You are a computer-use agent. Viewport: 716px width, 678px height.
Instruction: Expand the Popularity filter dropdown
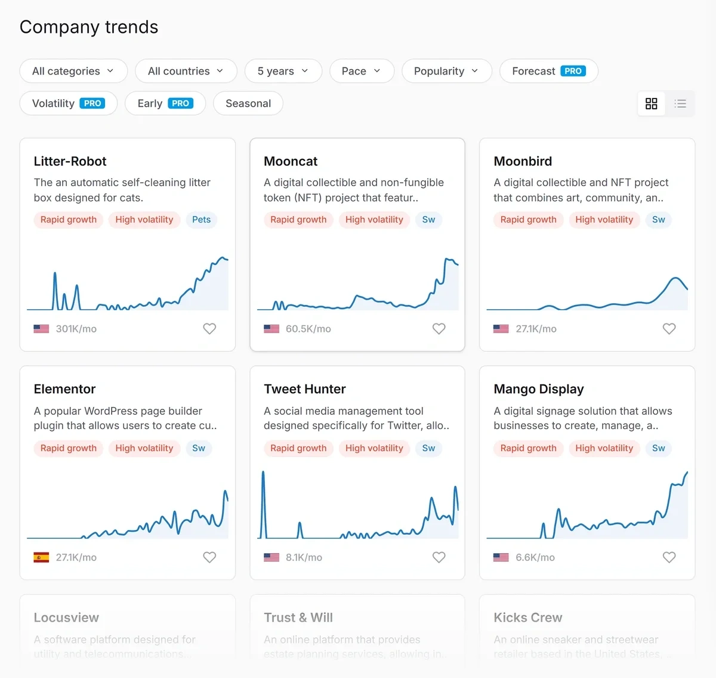(447, 71)
